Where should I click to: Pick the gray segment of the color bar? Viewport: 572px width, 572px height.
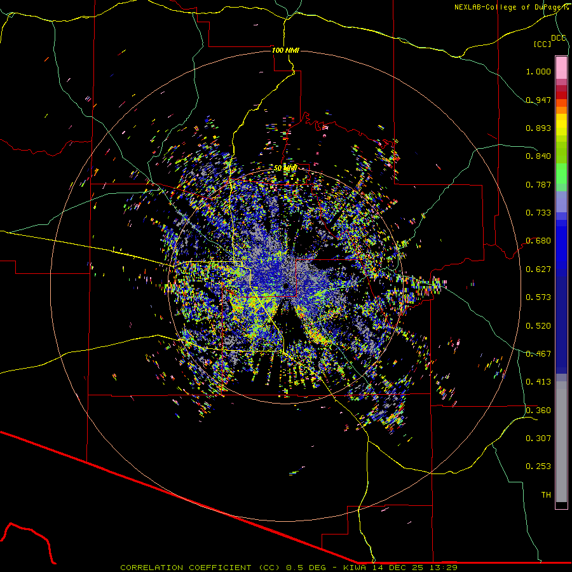[561, 442]
